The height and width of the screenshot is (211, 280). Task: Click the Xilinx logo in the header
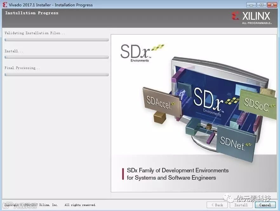click(x=251, y=17)
